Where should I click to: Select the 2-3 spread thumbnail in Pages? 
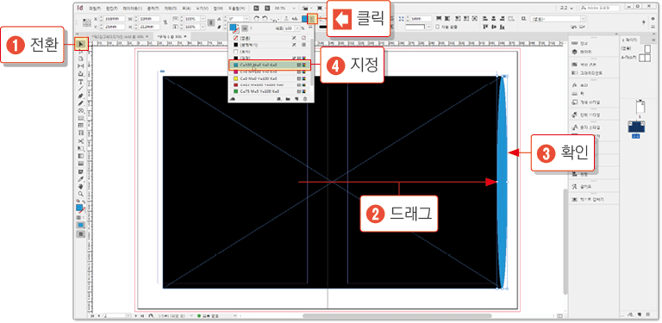click(x=636, y=126)
